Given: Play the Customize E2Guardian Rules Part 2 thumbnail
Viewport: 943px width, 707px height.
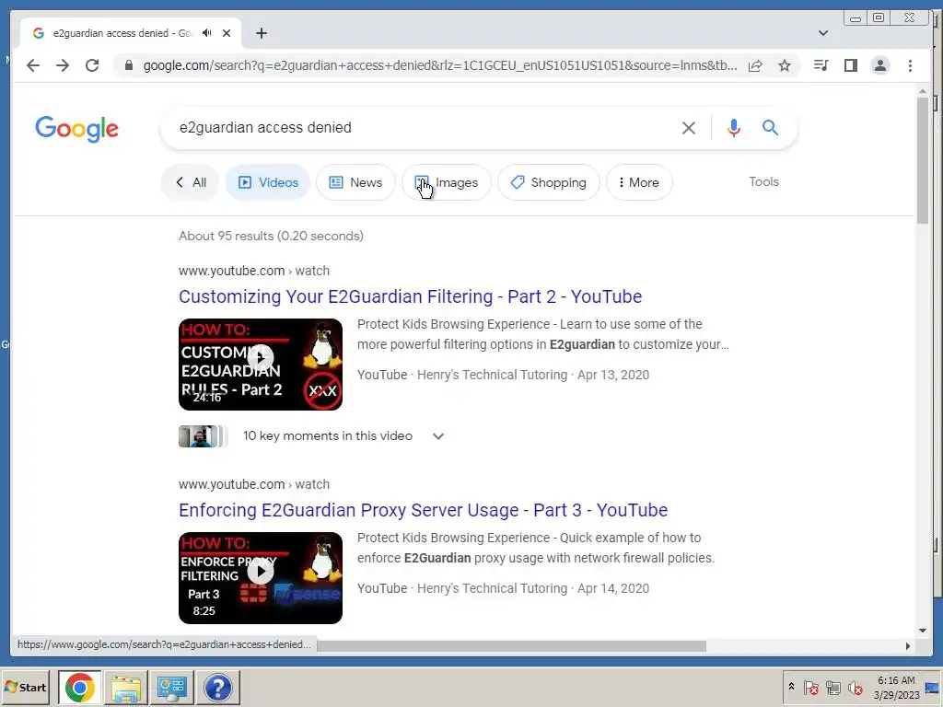Looking at the screenshot, I should [261, 365].
